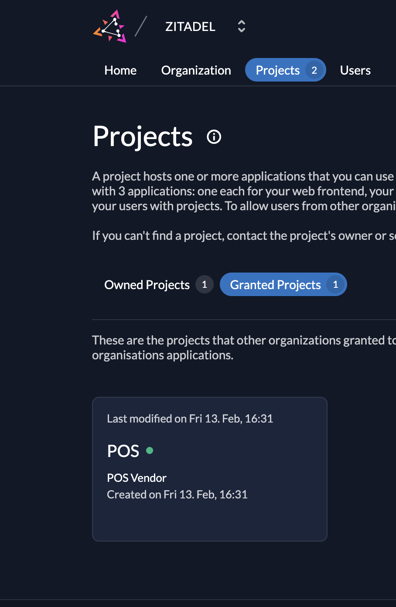Open the Users tab
Screen dimensions: 396x607
(x=355, y=70)
